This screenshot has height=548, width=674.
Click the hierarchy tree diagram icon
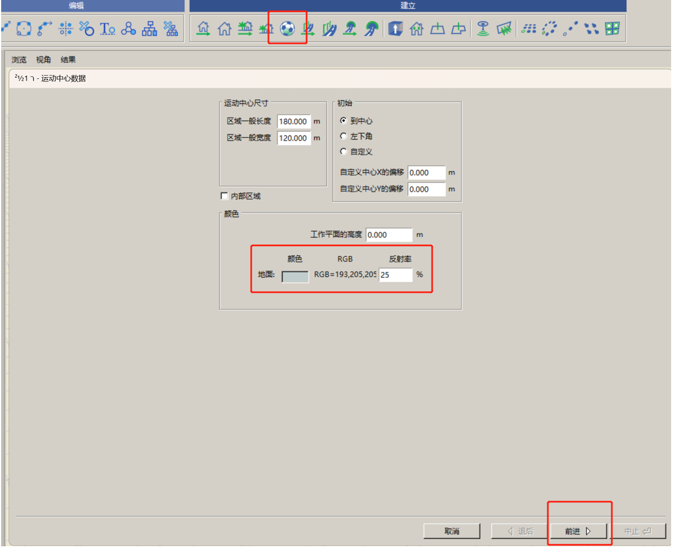pos(150,29)
